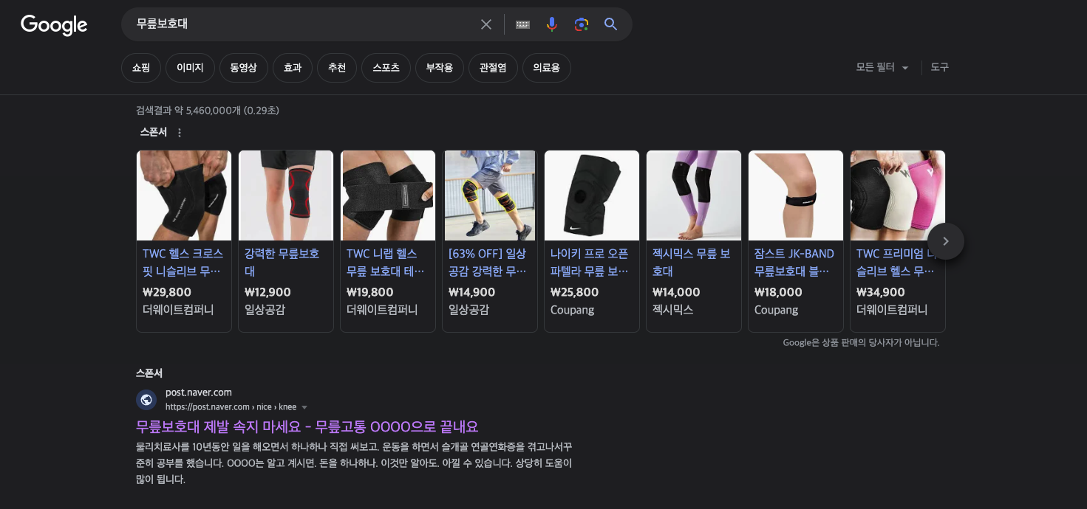The height and width of the screenshot is (509, 1087).
Task: Select the 동영상 filter chip
Action: coord(244,68)
